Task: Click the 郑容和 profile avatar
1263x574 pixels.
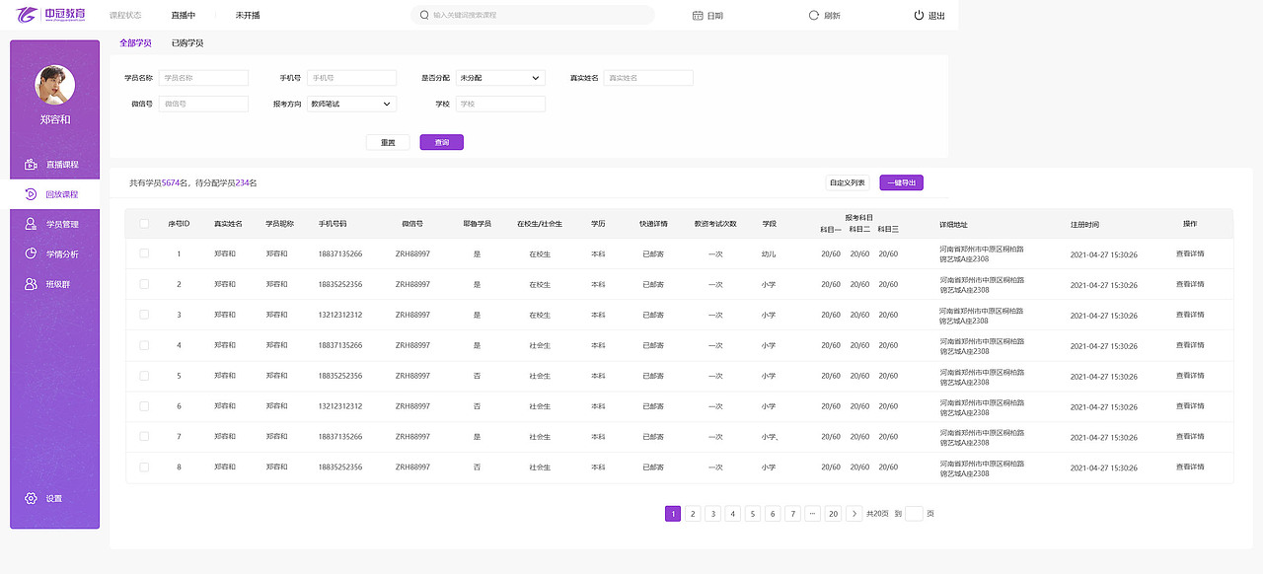Action: (55, 85)
